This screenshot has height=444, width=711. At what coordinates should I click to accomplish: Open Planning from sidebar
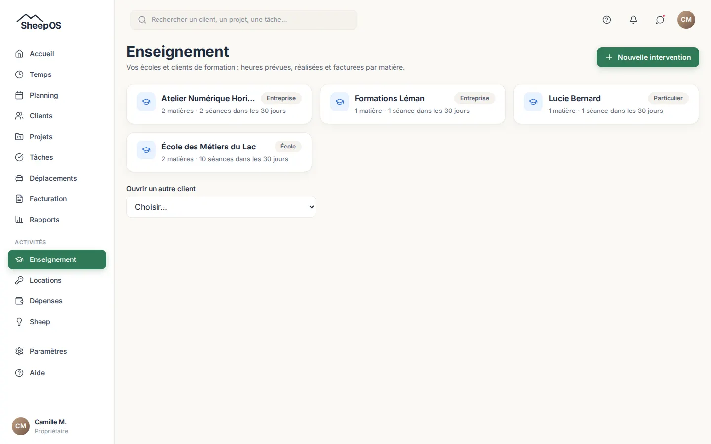(x=57, y=95)
